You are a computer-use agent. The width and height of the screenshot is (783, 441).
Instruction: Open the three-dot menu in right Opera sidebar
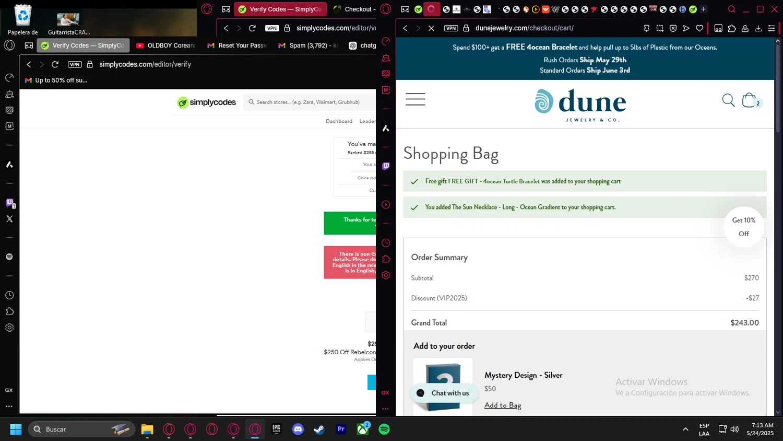(385, 409)
